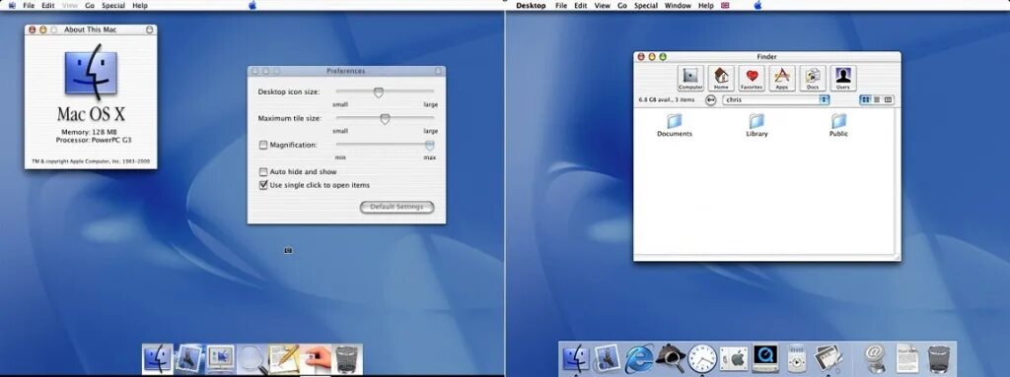Open the Clock in the right dock
1010x377 pixels.
tap(701, 358)
